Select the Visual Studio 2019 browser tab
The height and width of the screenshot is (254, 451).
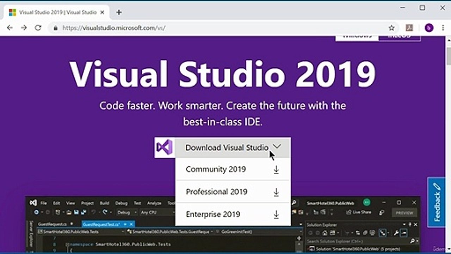point(56,12)
